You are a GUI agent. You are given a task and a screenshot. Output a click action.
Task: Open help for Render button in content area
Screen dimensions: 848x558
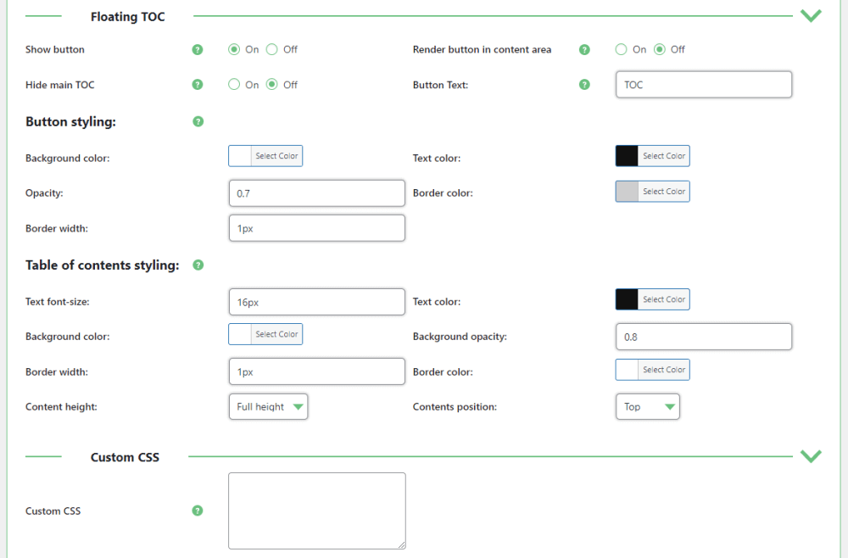coord(584,50)
